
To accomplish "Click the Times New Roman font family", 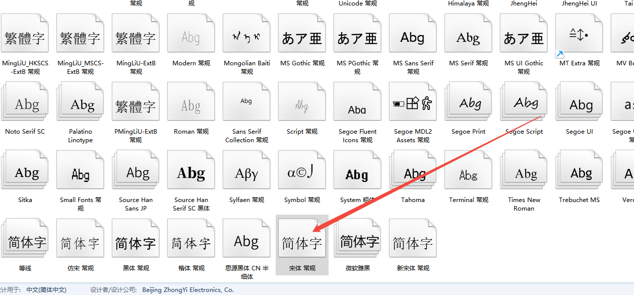I will (524, 170).
